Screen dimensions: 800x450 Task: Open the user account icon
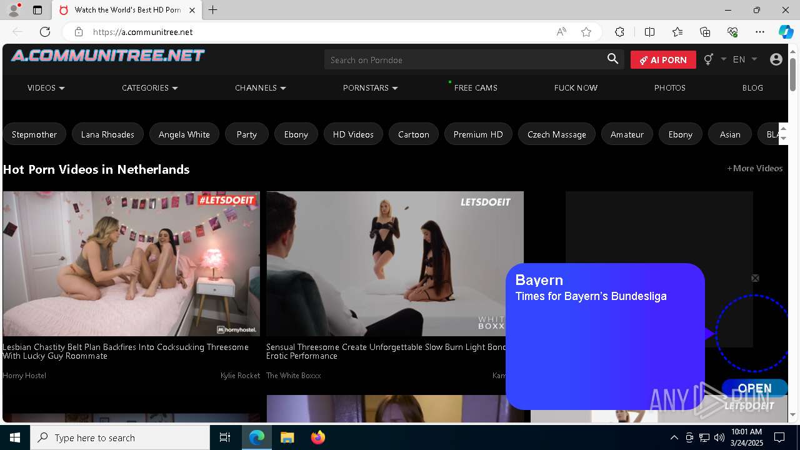pyautogui.click(x=776, y=59)
